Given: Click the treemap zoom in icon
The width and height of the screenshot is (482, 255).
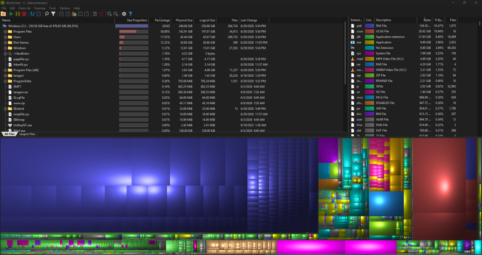Looking at the screenshot, I should [110, 14].
